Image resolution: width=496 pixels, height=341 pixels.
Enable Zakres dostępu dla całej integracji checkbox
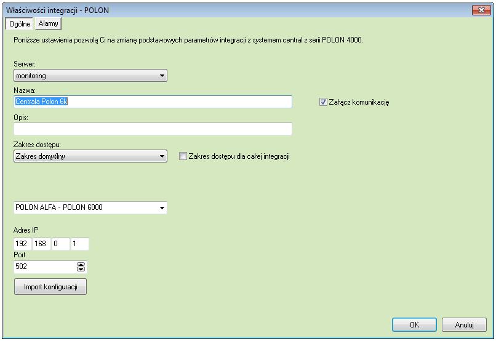183,156
